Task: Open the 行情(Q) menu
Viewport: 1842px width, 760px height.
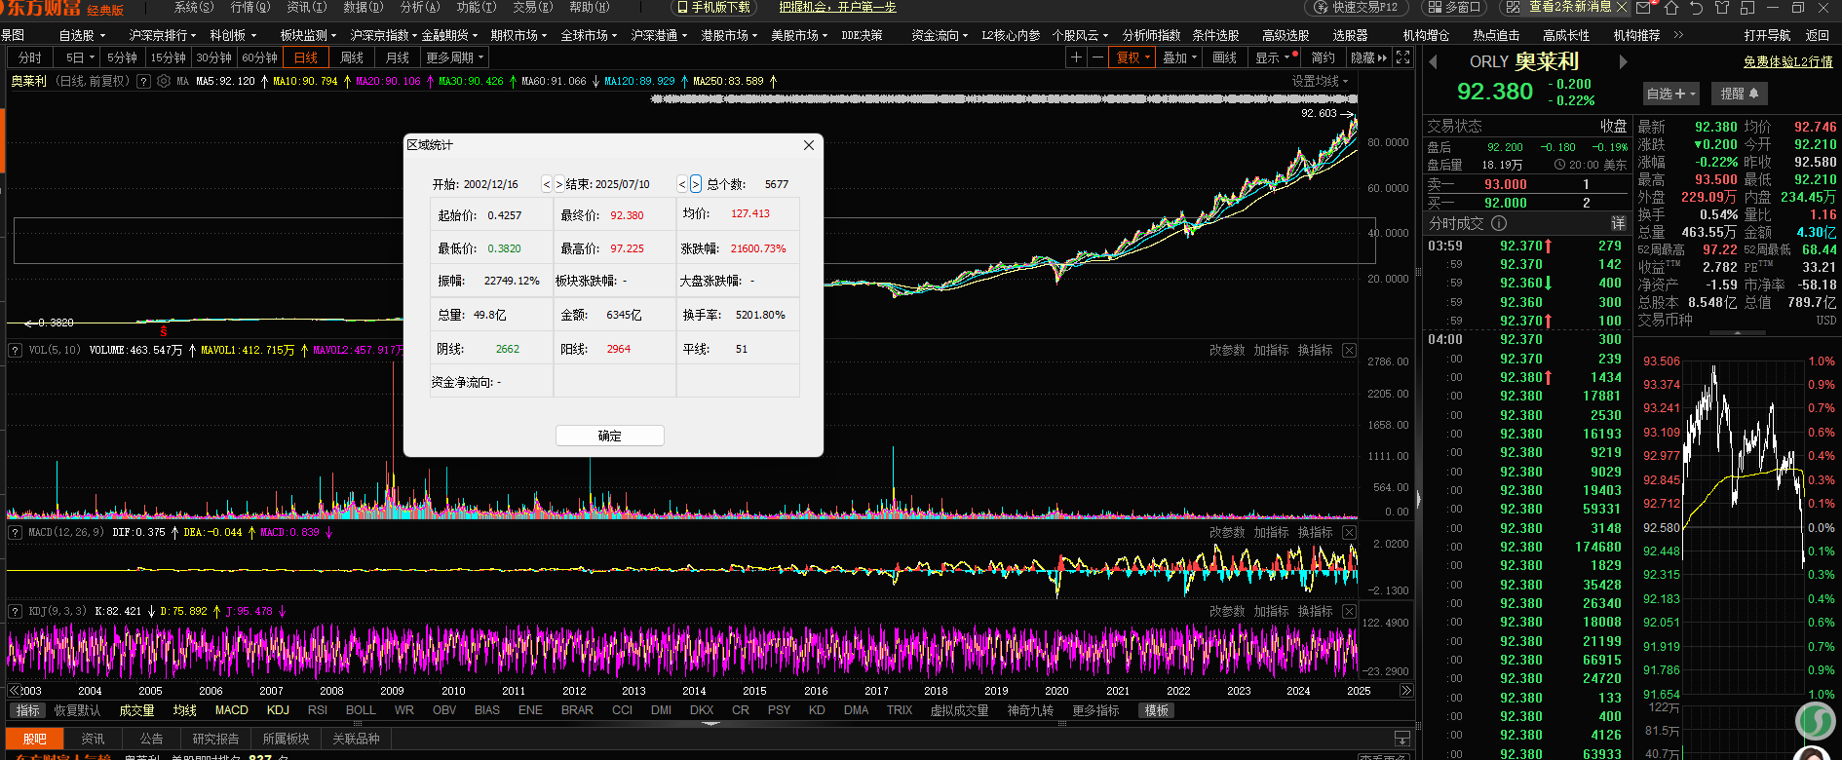Action: 250,7
